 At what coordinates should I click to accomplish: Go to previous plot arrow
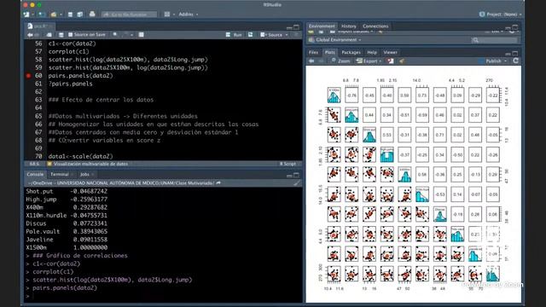coord(311,61)
